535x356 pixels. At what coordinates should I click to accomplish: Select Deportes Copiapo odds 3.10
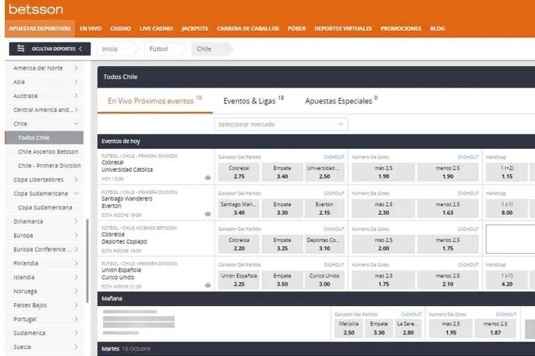tap(325, 244)
